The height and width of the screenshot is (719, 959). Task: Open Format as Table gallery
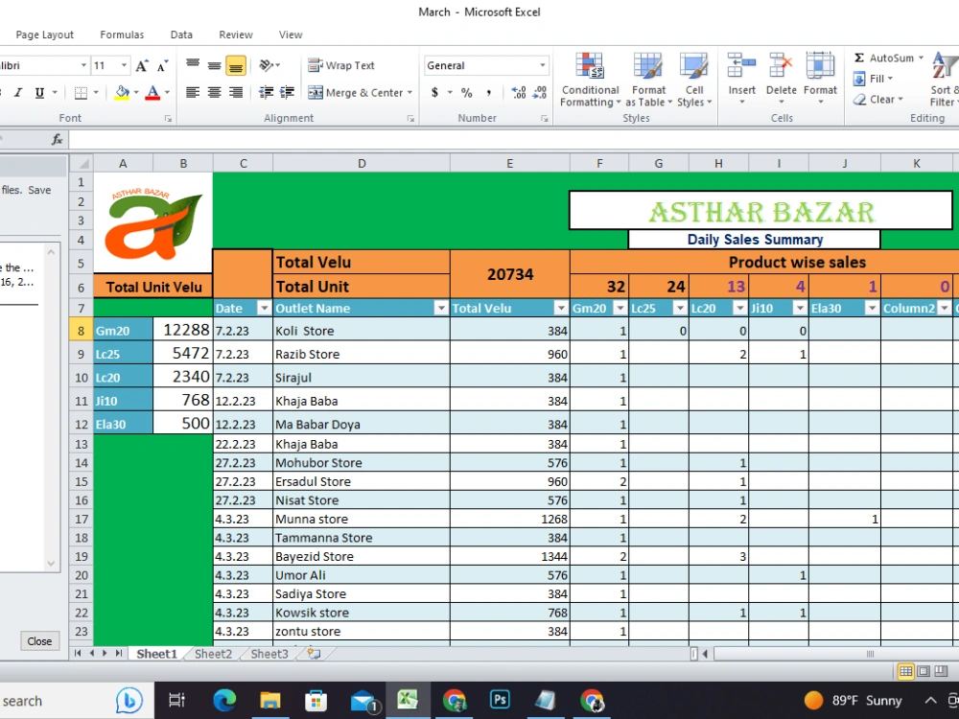[648, 81]
